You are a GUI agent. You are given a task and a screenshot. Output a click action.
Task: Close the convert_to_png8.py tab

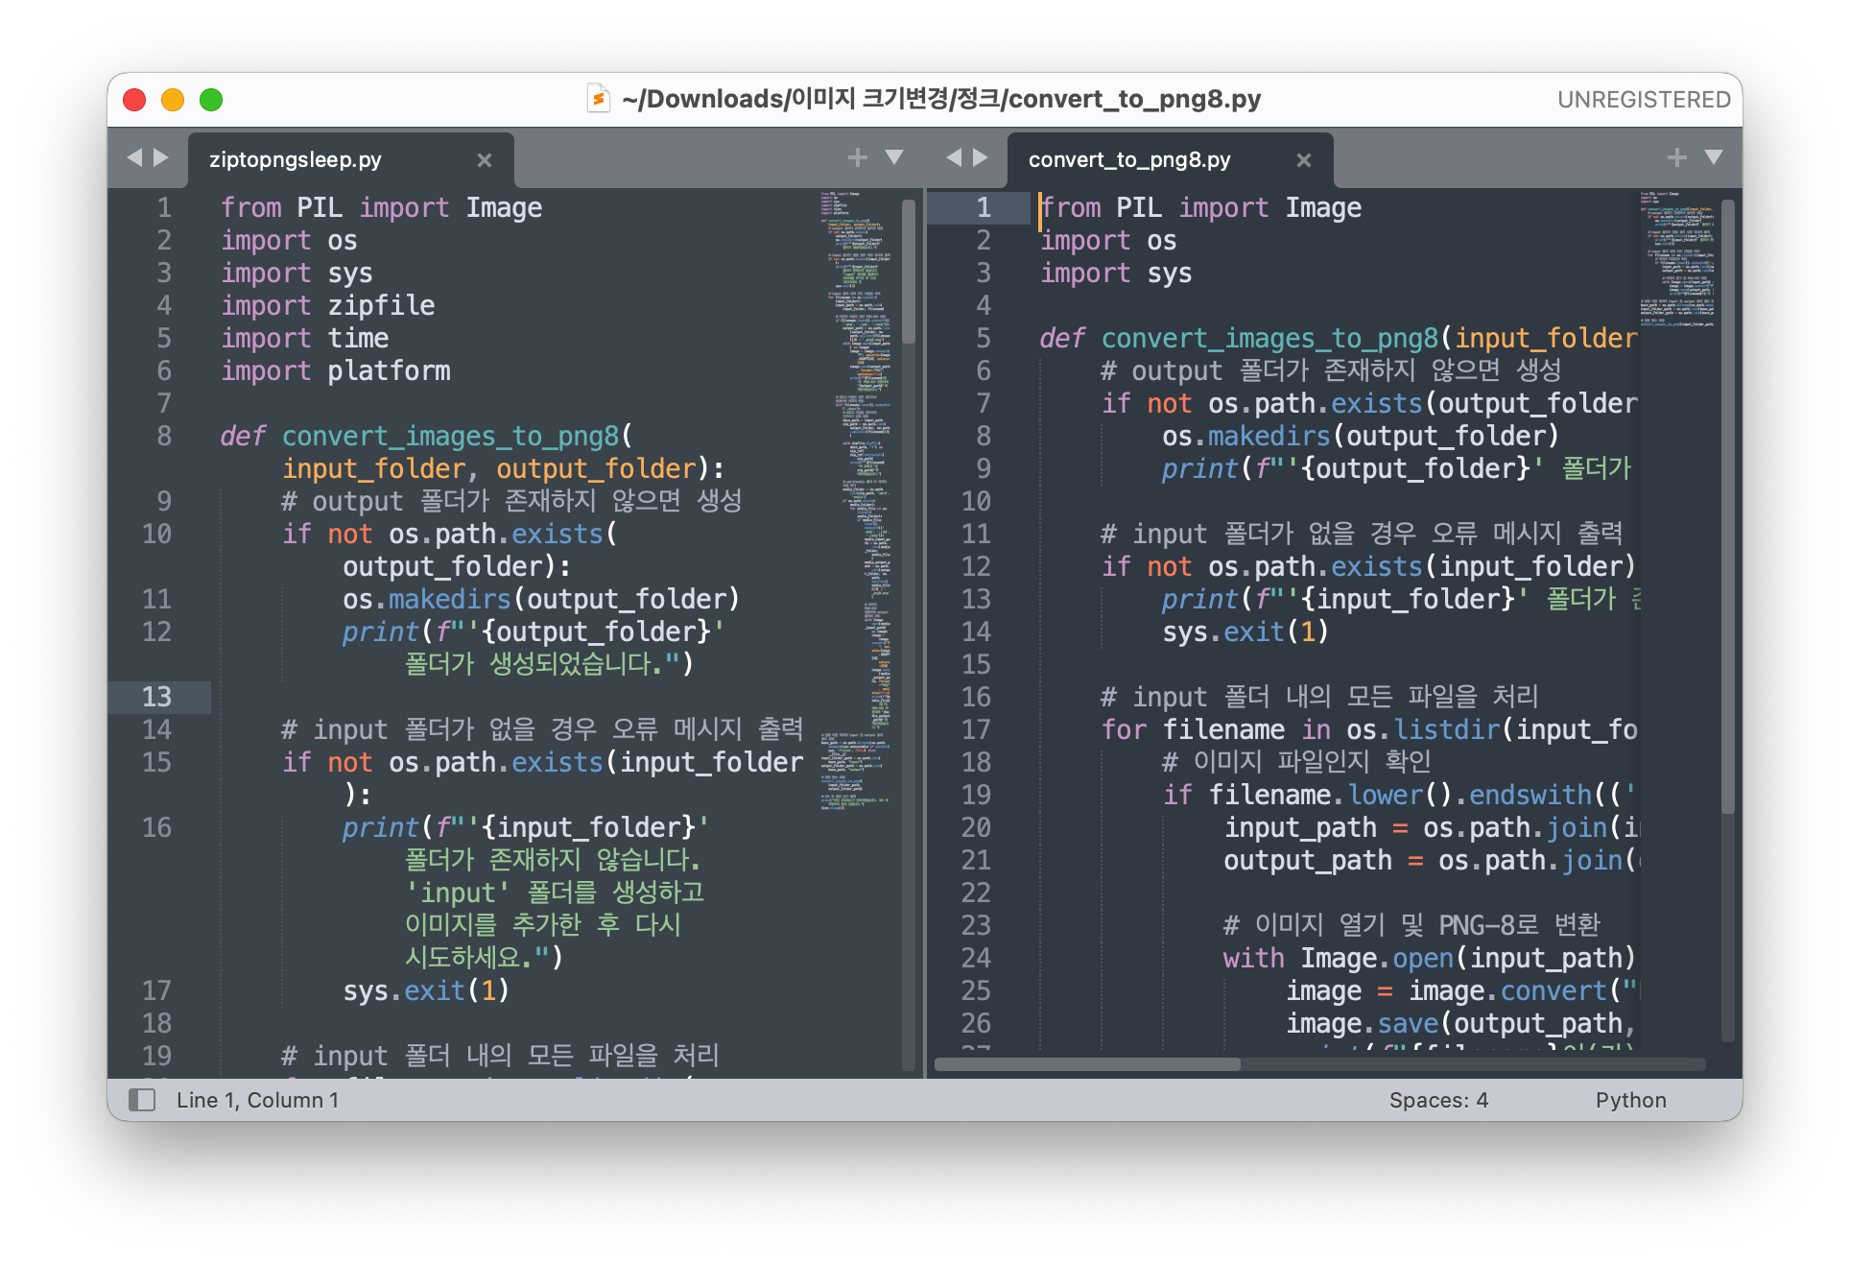click(1303, 160)
